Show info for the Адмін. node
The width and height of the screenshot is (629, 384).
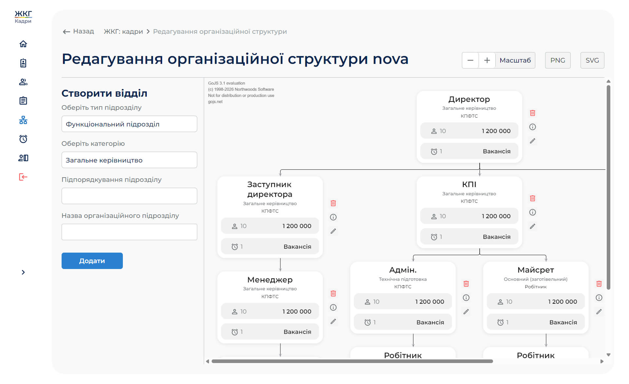pos(466,298)
